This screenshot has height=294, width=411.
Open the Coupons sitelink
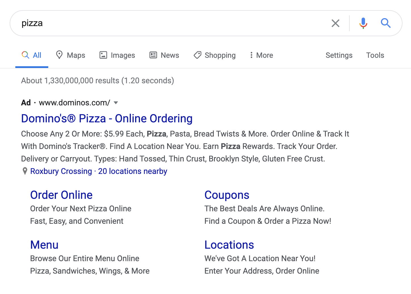(x=227, y=195)
